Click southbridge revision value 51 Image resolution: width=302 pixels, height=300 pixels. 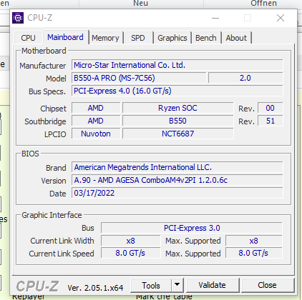(271, 121)
